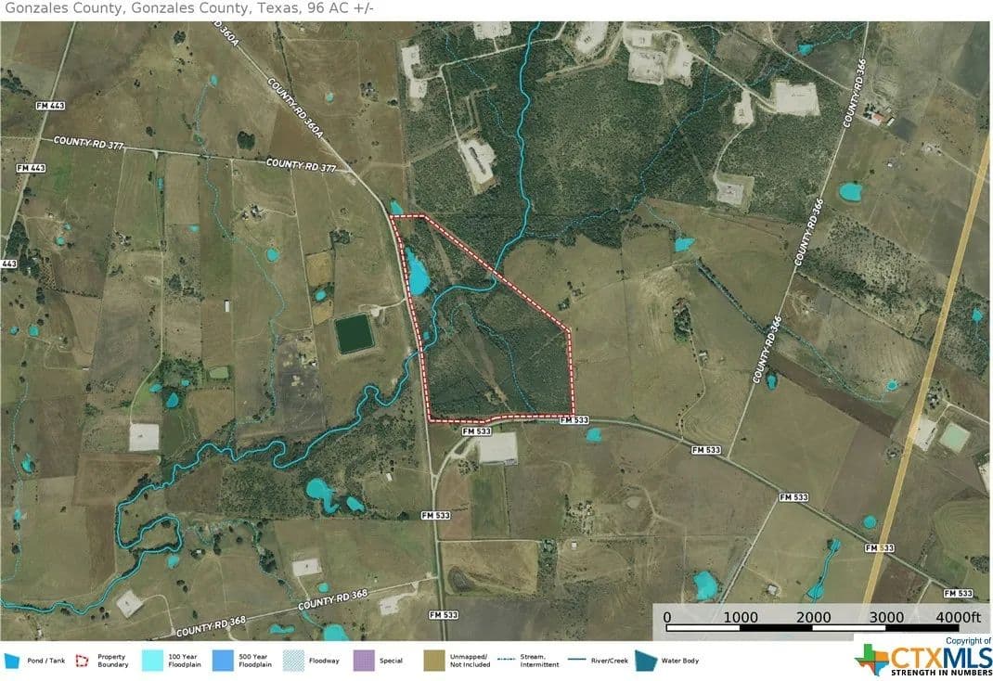Click the Unmapped/Not Included legend swatch

tap(434, 661)
